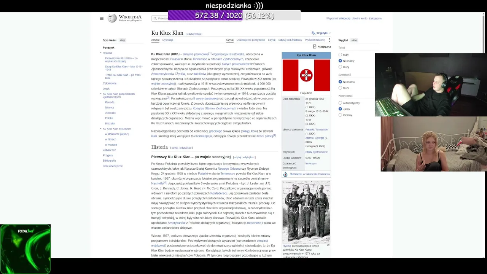The height and width of the screenshot is (274, 487).
Task: Toggle the Przejrzana checkbox
Action: point(315,46)
